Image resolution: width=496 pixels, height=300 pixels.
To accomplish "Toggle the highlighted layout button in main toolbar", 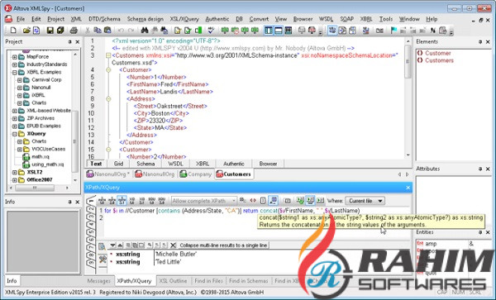I will point(269,31).
